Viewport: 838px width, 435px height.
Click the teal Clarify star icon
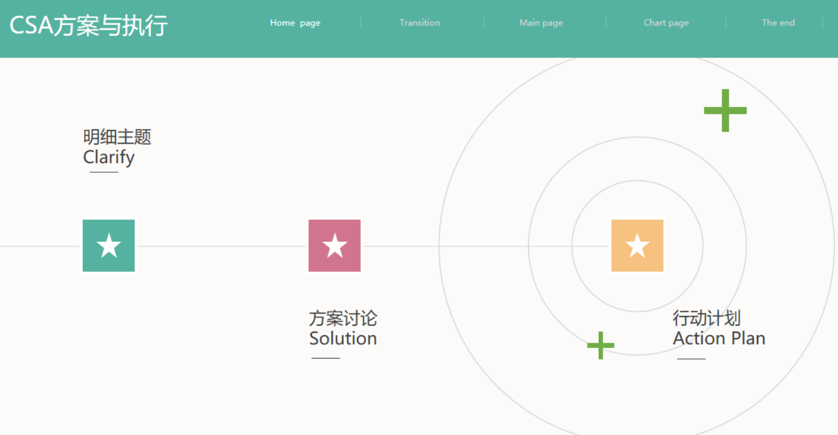click(x=109, y=246)
